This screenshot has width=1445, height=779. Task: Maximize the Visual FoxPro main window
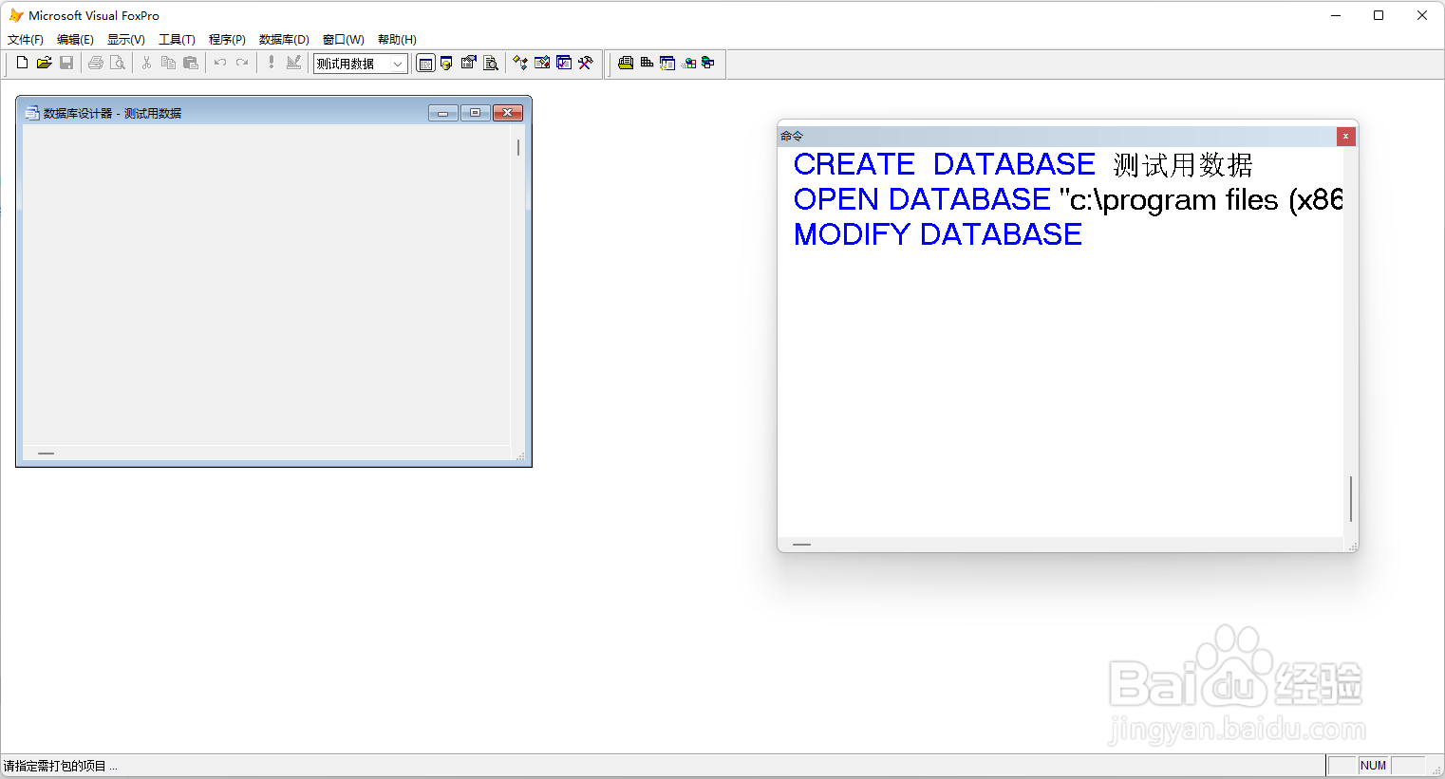tap(1379, 15)
